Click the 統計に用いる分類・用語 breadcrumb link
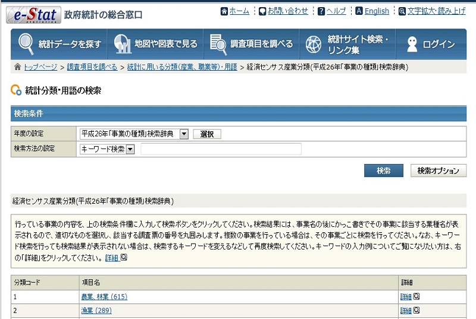This screenshot has width=476, height=319. [182, 67]
